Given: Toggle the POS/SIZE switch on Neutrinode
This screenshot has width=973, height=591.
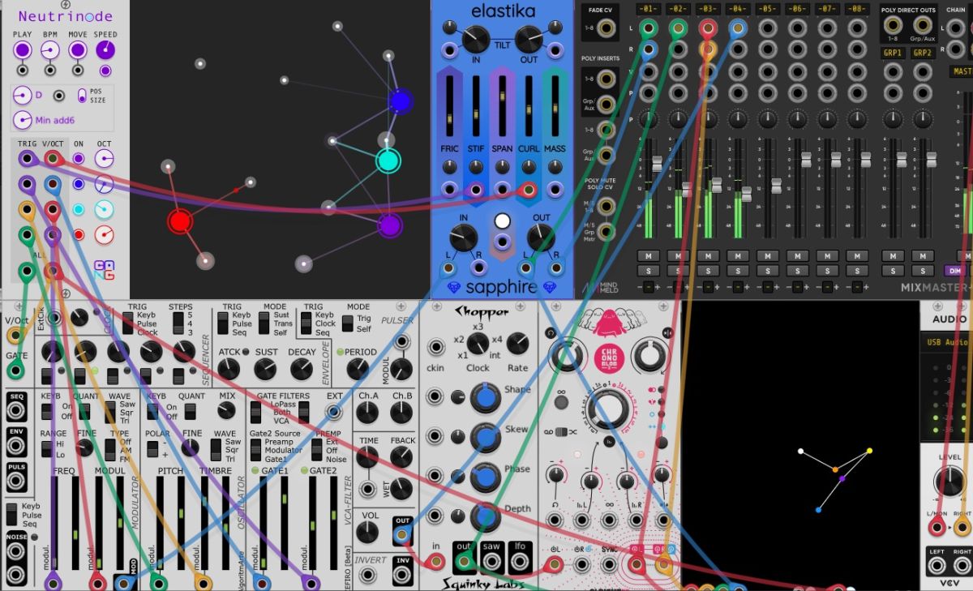Looking at the screenshot, I should [x=82, y=96].
